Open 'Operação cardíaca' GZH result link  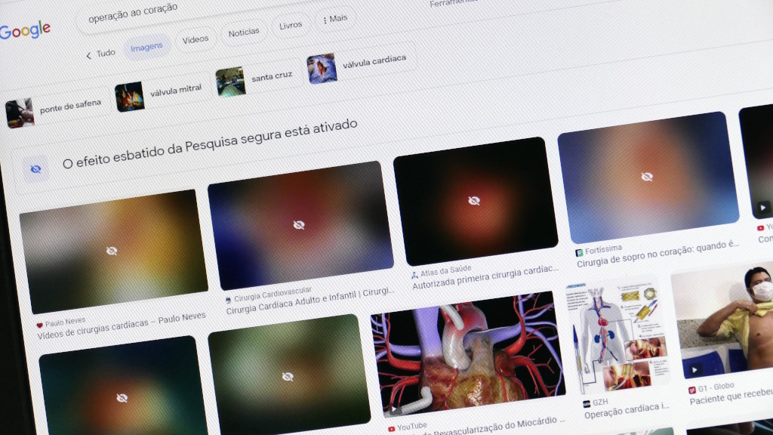coord(627,410)
